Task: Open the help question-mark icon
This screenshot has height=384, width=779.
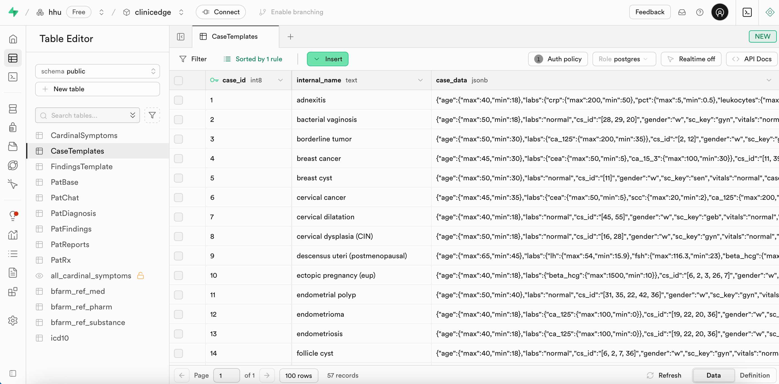Action: [x=700, y=12]
